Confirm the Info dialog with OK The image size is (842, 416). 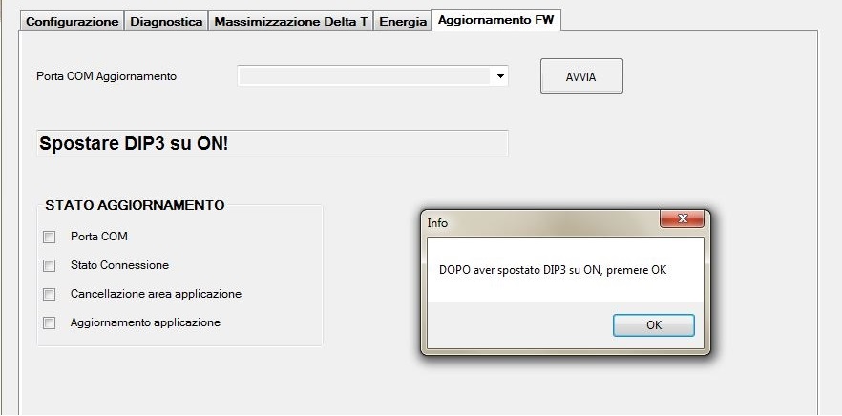[x=653, y=325]
